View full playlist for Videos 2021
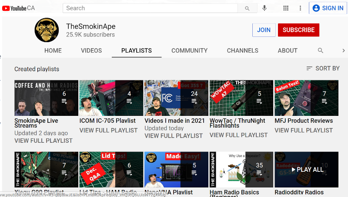This screenshot has height=197, width=348. [x=174, y=136]
